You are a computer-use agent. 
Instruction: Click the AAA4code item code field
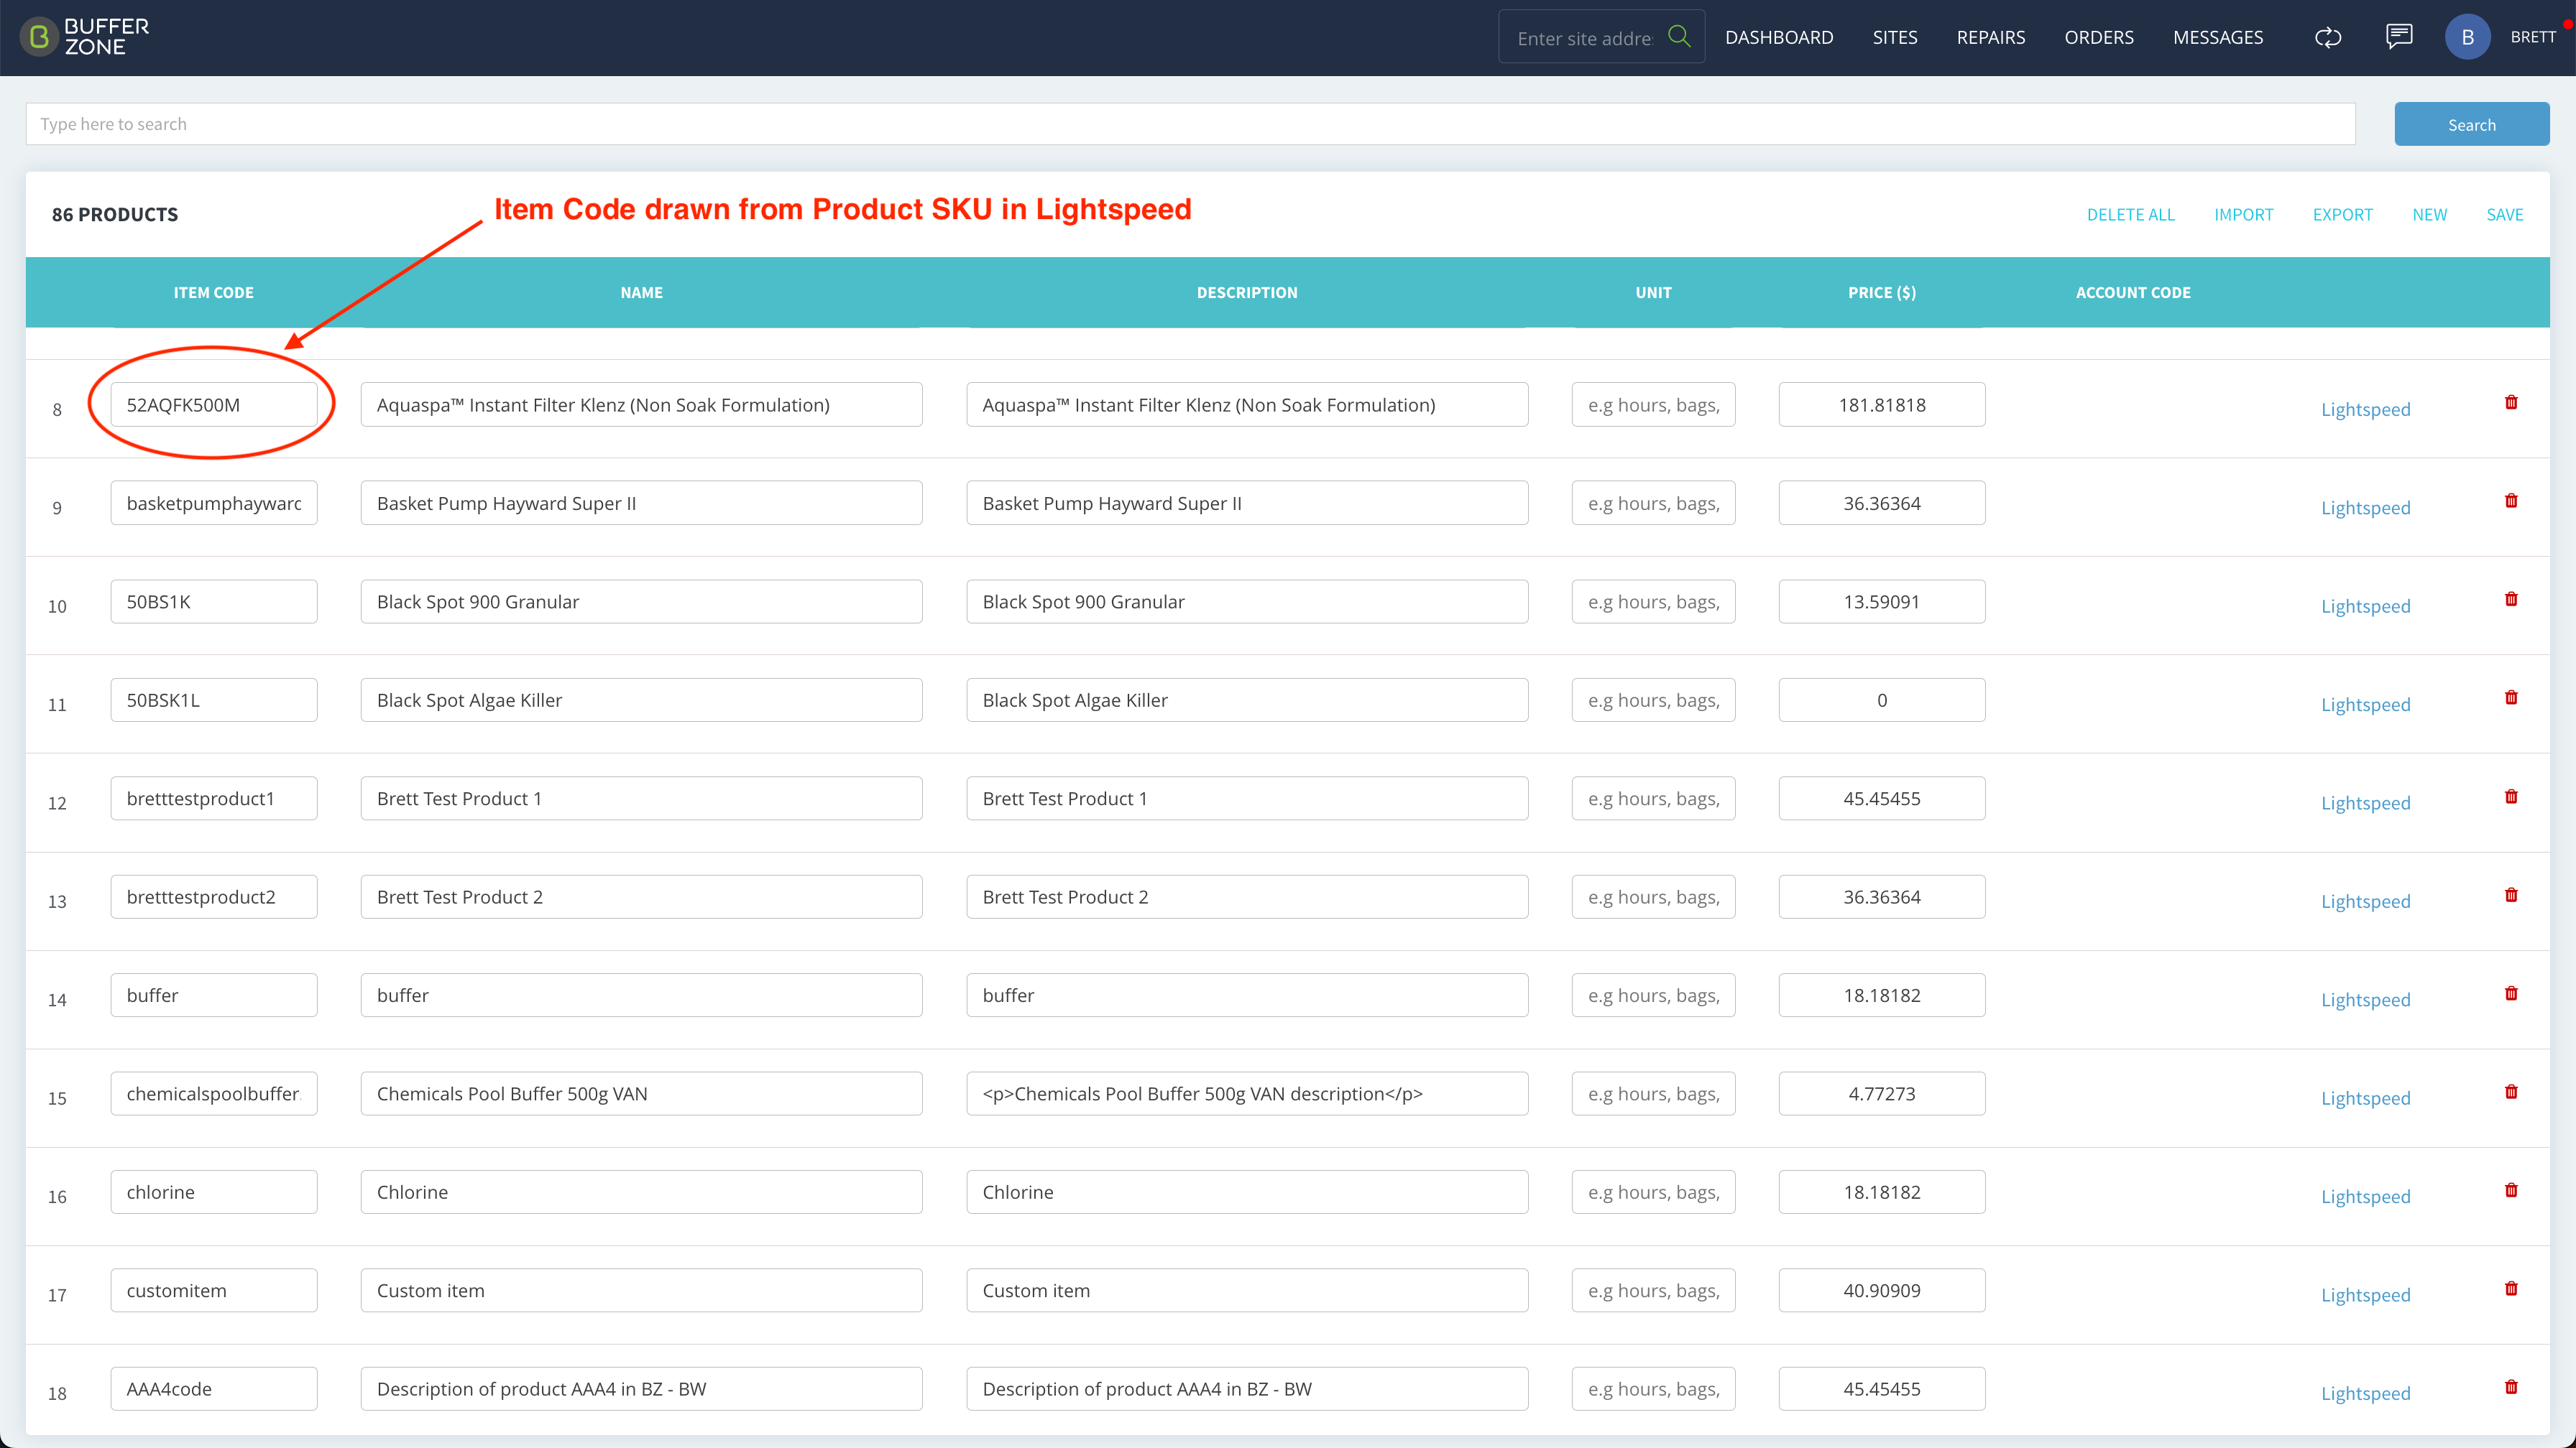click(x=214, y=1389)
